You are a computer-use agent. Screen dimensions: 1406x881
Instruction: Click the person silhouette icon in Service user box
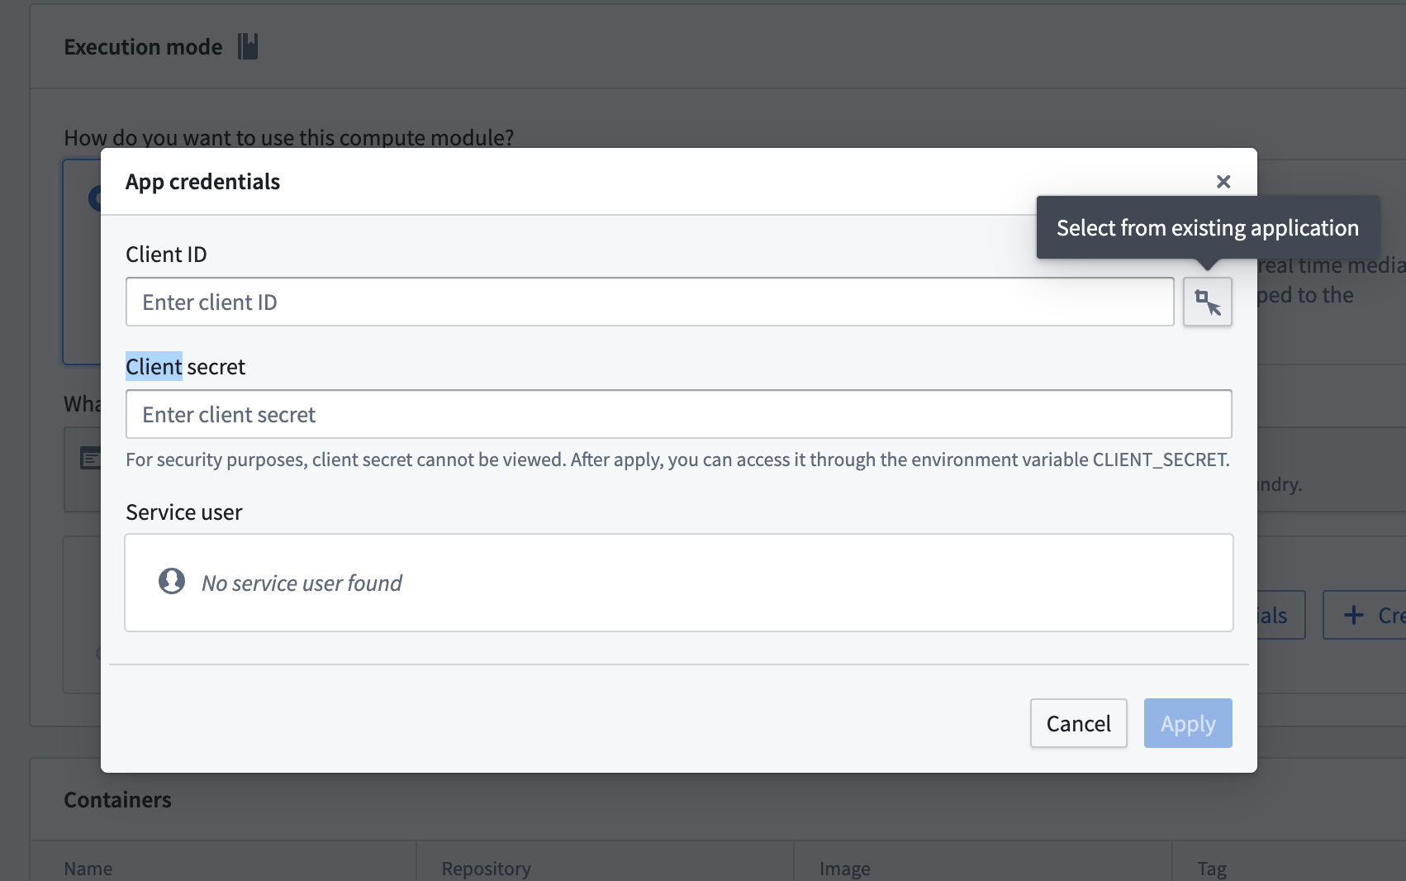(171, 581)
